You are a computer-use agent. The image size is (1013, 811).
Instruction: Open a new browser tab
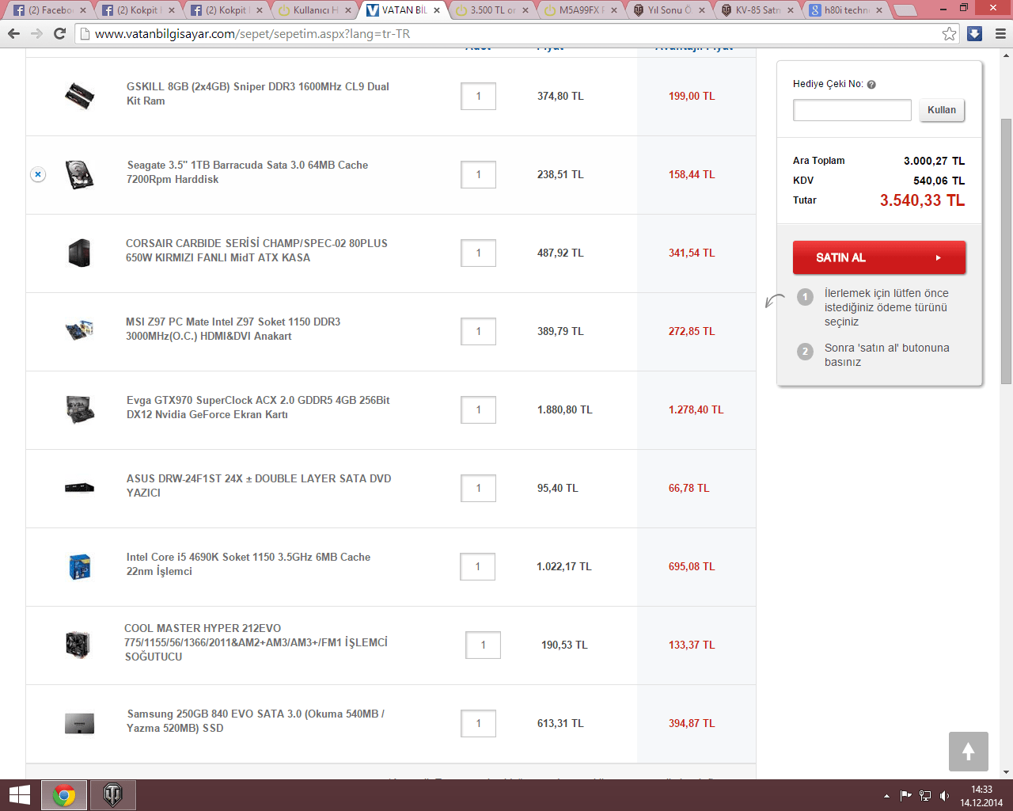(x=905, y=10)
